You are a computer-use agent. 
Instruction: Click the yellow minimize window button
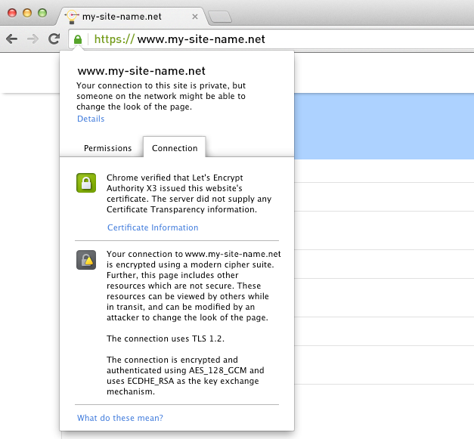pyautogui.click(x=27, y=13)
